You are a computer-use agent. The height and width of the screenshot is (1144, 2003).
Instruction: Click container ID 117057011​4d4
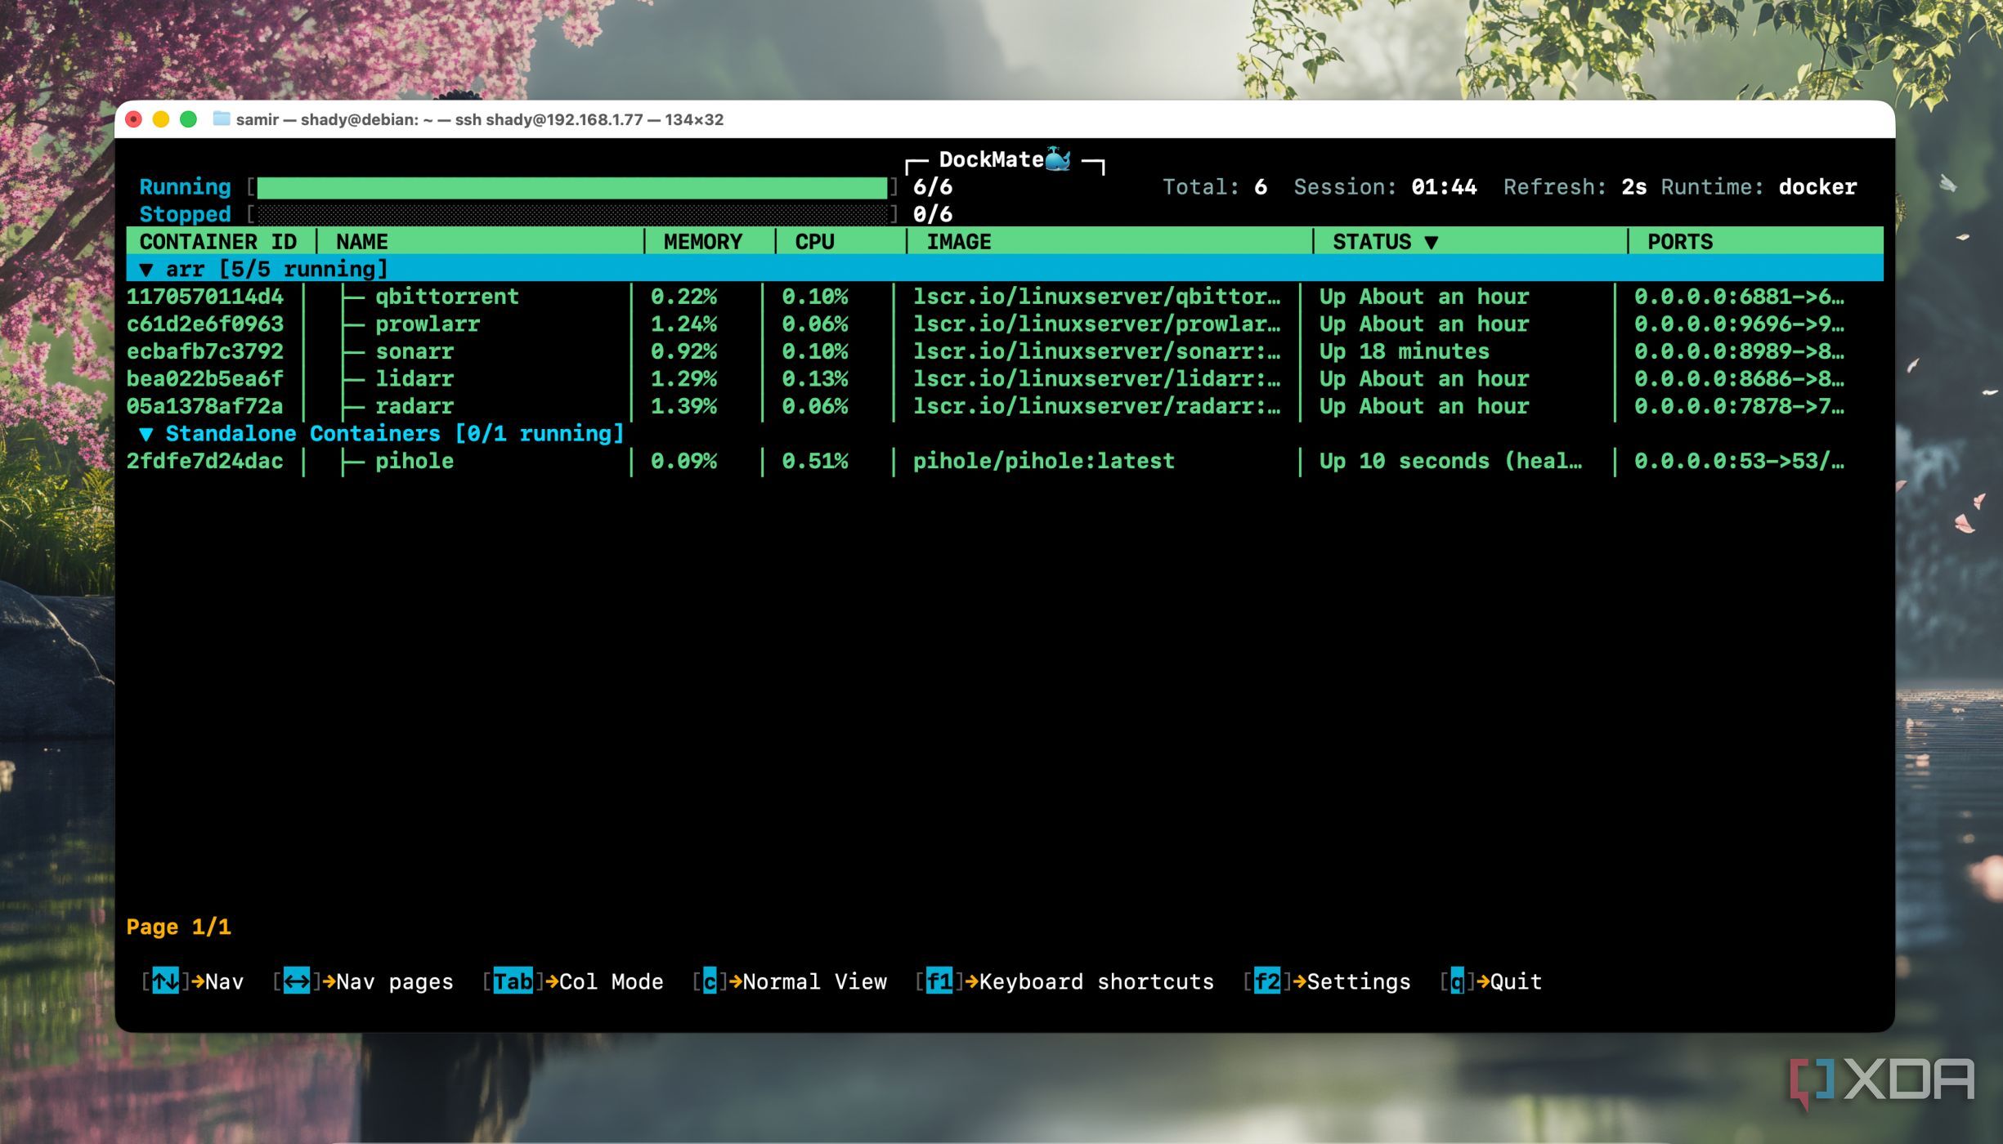(x=204, y=297)
